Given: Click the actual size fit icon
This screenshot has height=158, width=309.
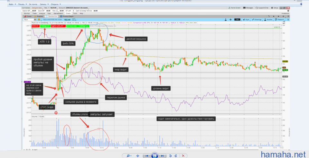Looking at the screenshot, I should (x=138, y=156).
